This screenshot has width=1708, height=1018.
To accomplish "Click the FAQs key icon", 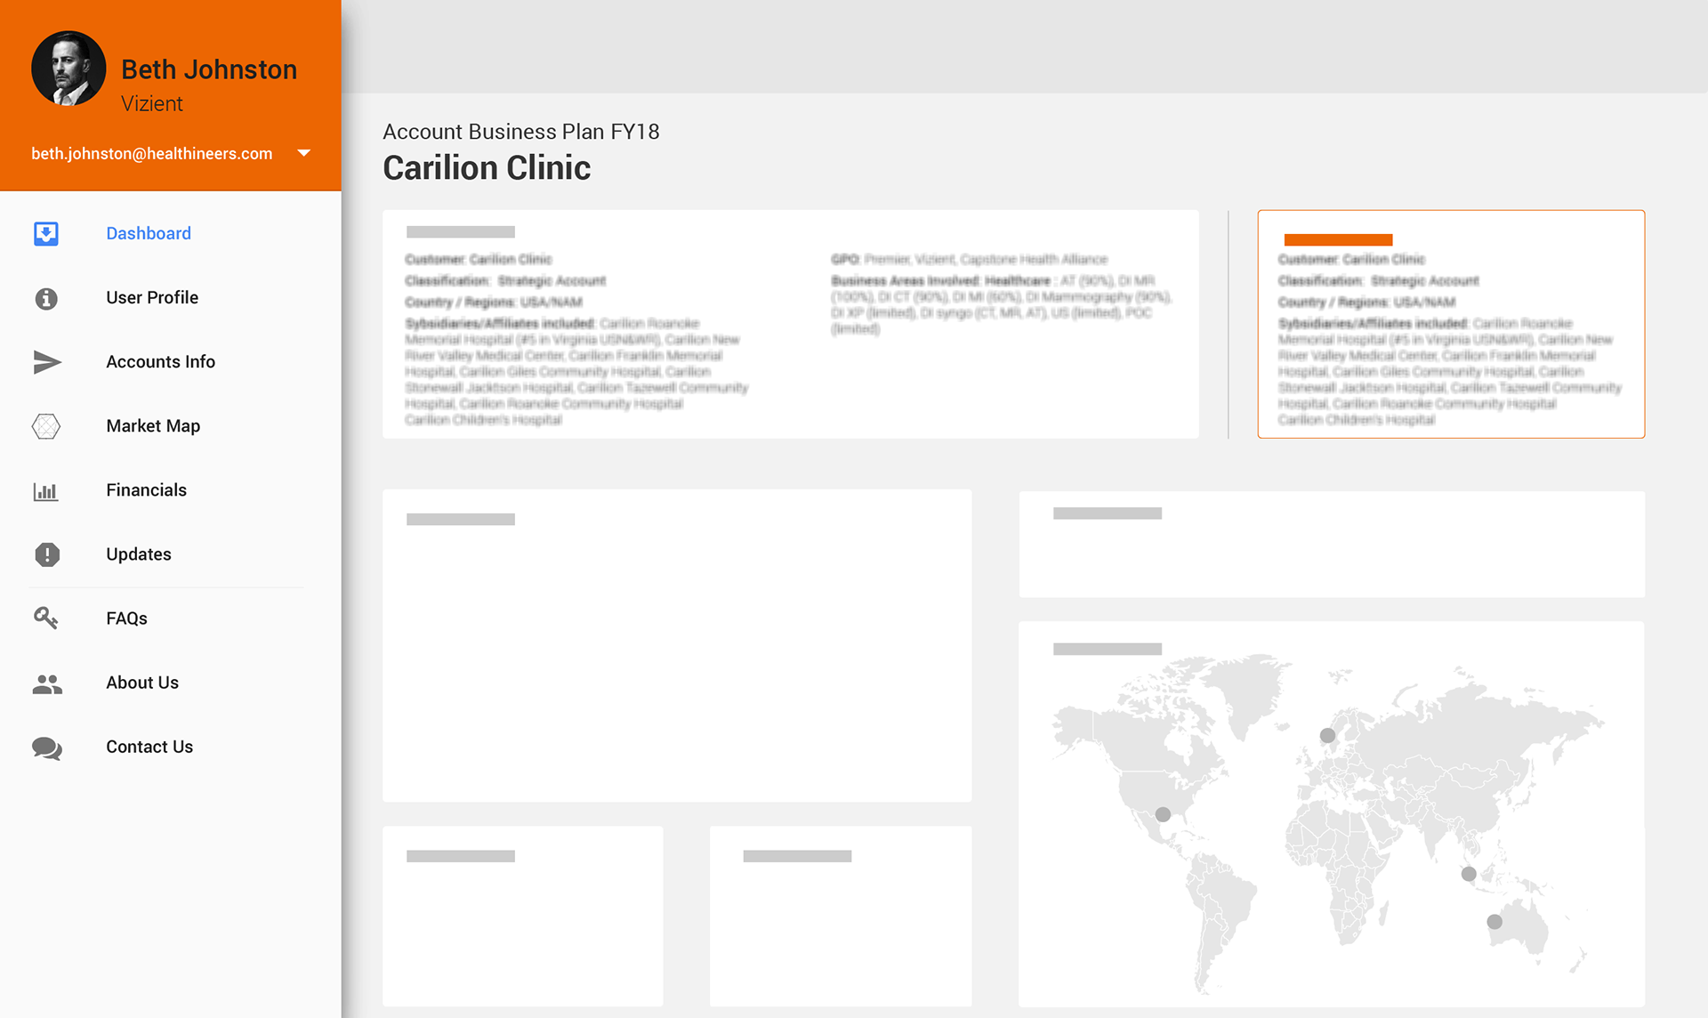I will tap(46, 618).
